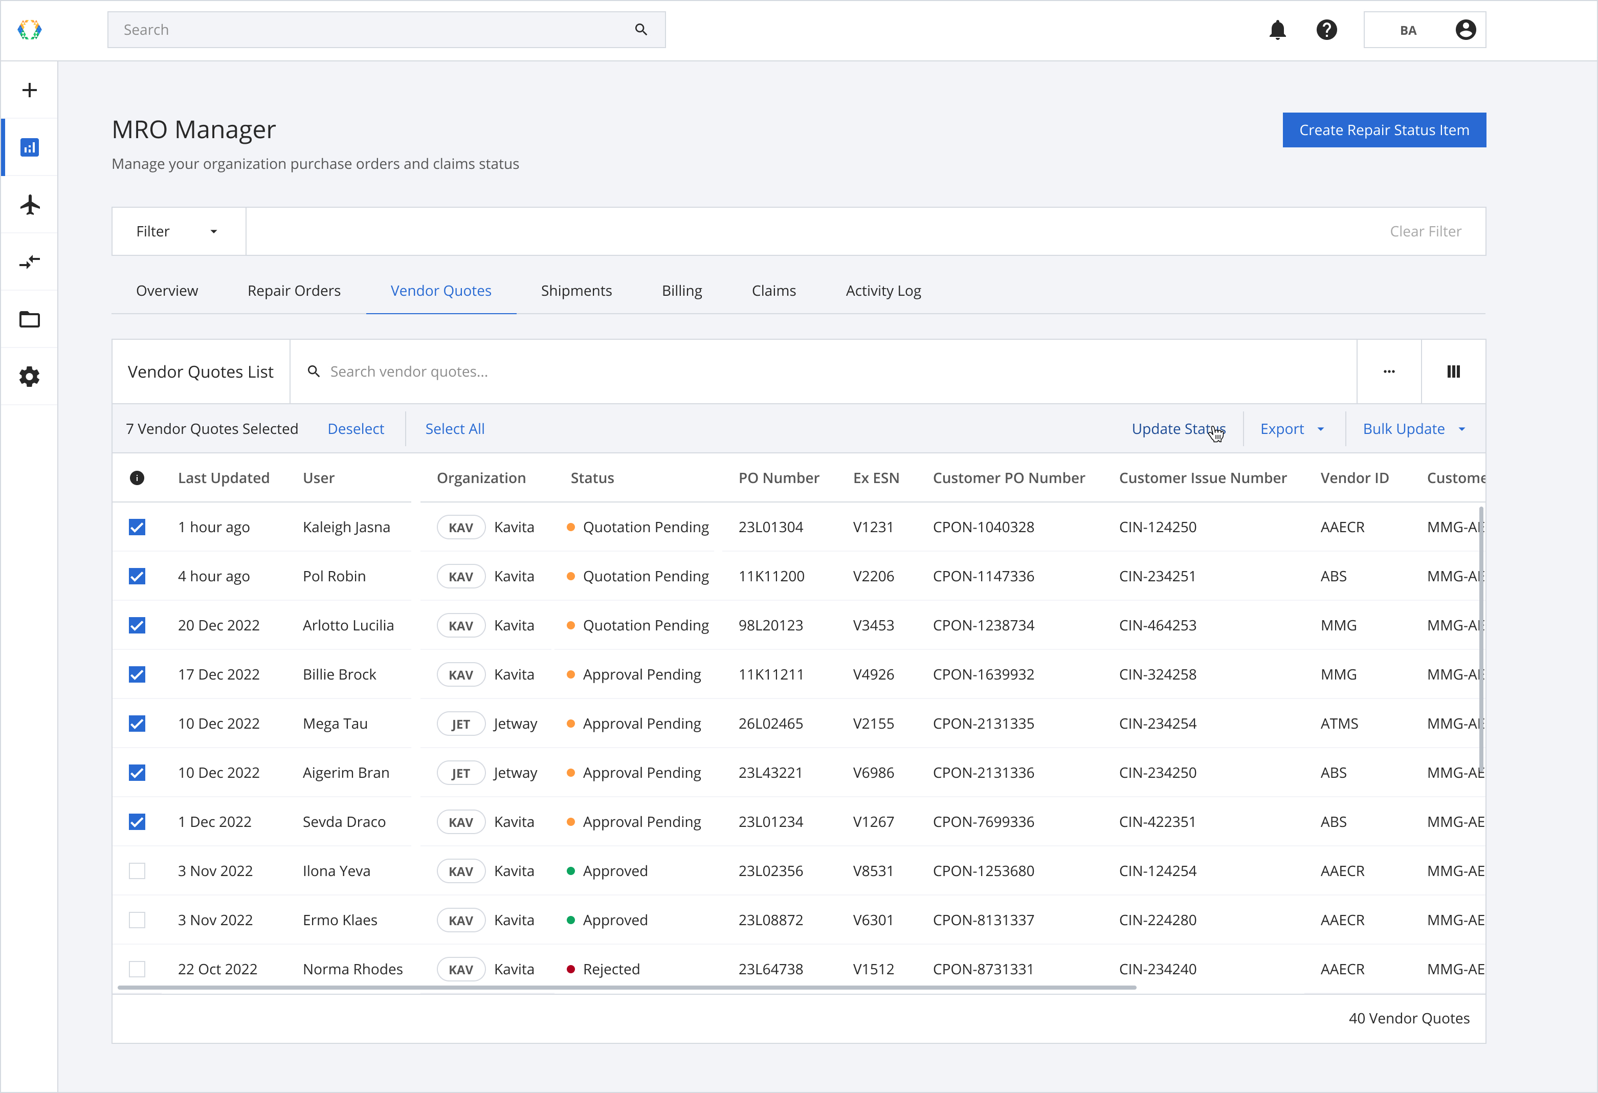
Task: Click the JET badge in Aigerim Bran row
Action: coord(461,773)
